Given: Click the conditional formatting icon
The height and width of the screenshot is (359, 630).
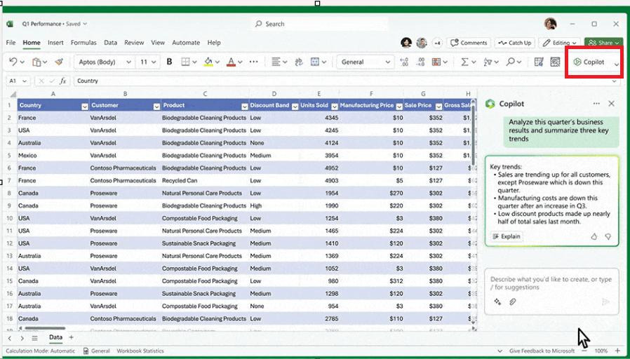Looking at the screenshot, I should tap(436, 62).
